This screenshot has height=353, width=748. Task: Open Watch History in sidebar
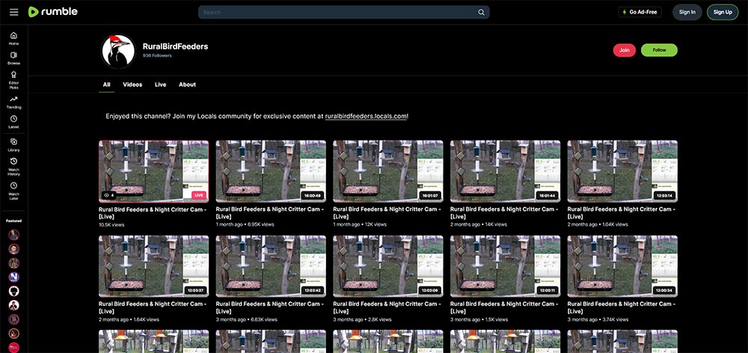click(13, 167)
